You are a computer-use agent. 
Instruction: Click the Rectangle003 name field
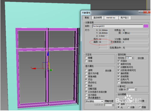tap(118, 26)
